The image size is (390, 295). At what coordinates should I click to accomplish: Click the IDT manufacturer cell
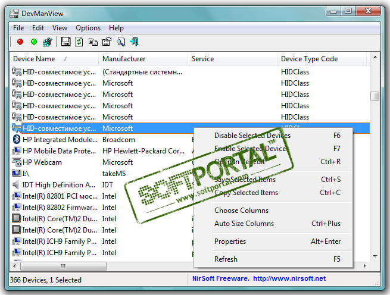pos(107,184)
